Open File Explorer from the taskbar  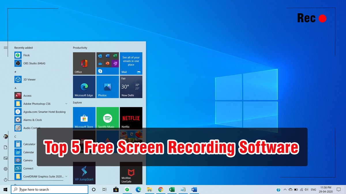(x=149, y=190)
